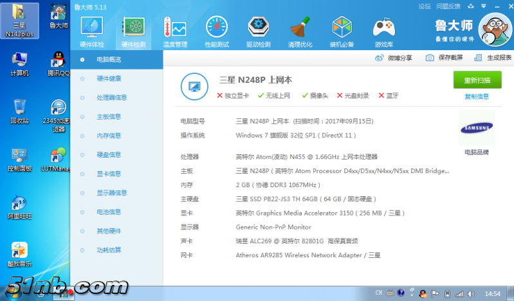Image resolution: width=514 pixels, height=301 pixels.
Task: Click the Samsung brand logo thumbnail
Action: coord(477,127)
